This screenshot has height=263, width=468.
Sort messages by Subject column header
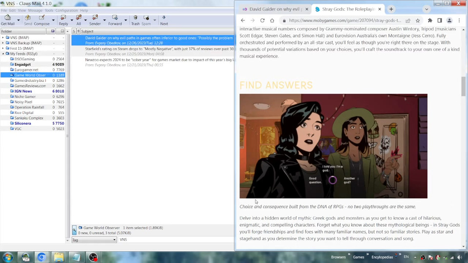[157, 31]
